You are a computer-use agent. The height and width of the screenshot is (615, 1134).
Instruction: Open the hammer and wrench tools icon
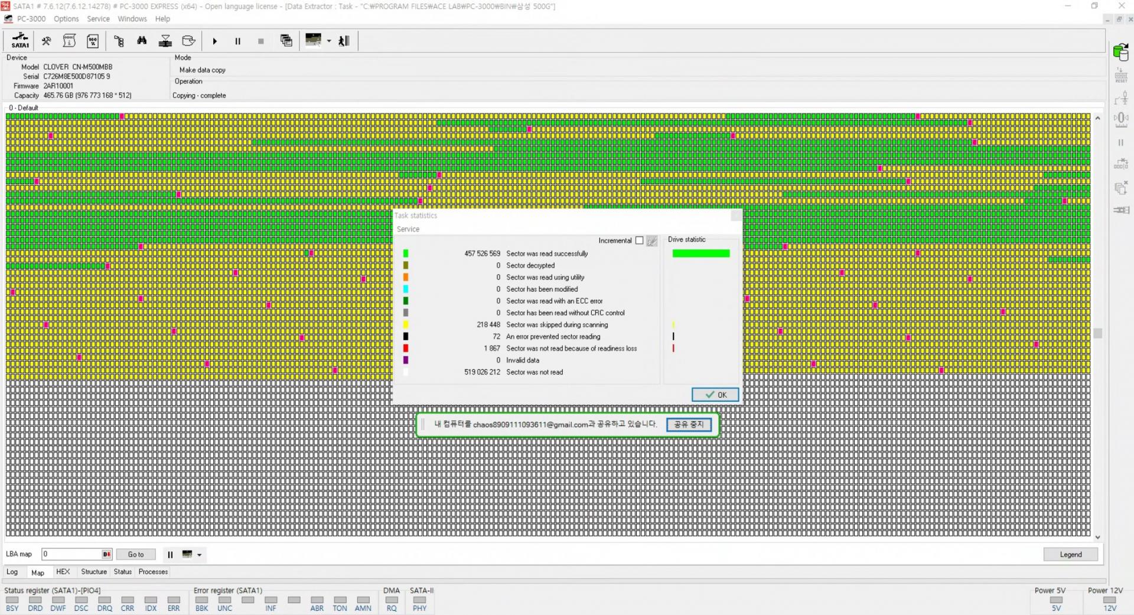(x=46, y=41)
